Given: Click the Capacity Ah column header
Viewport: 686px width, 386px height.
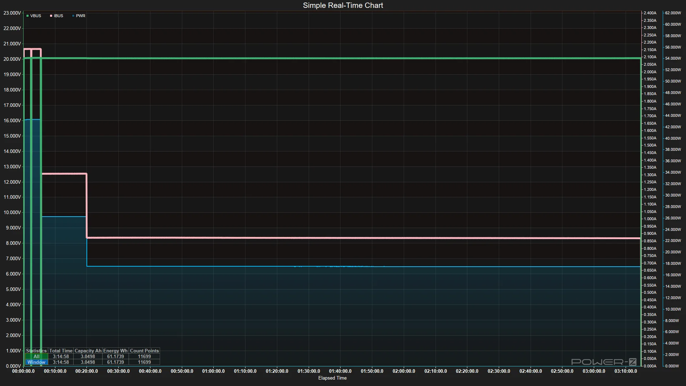Looking at the screenshot, I should pos(88,351).
